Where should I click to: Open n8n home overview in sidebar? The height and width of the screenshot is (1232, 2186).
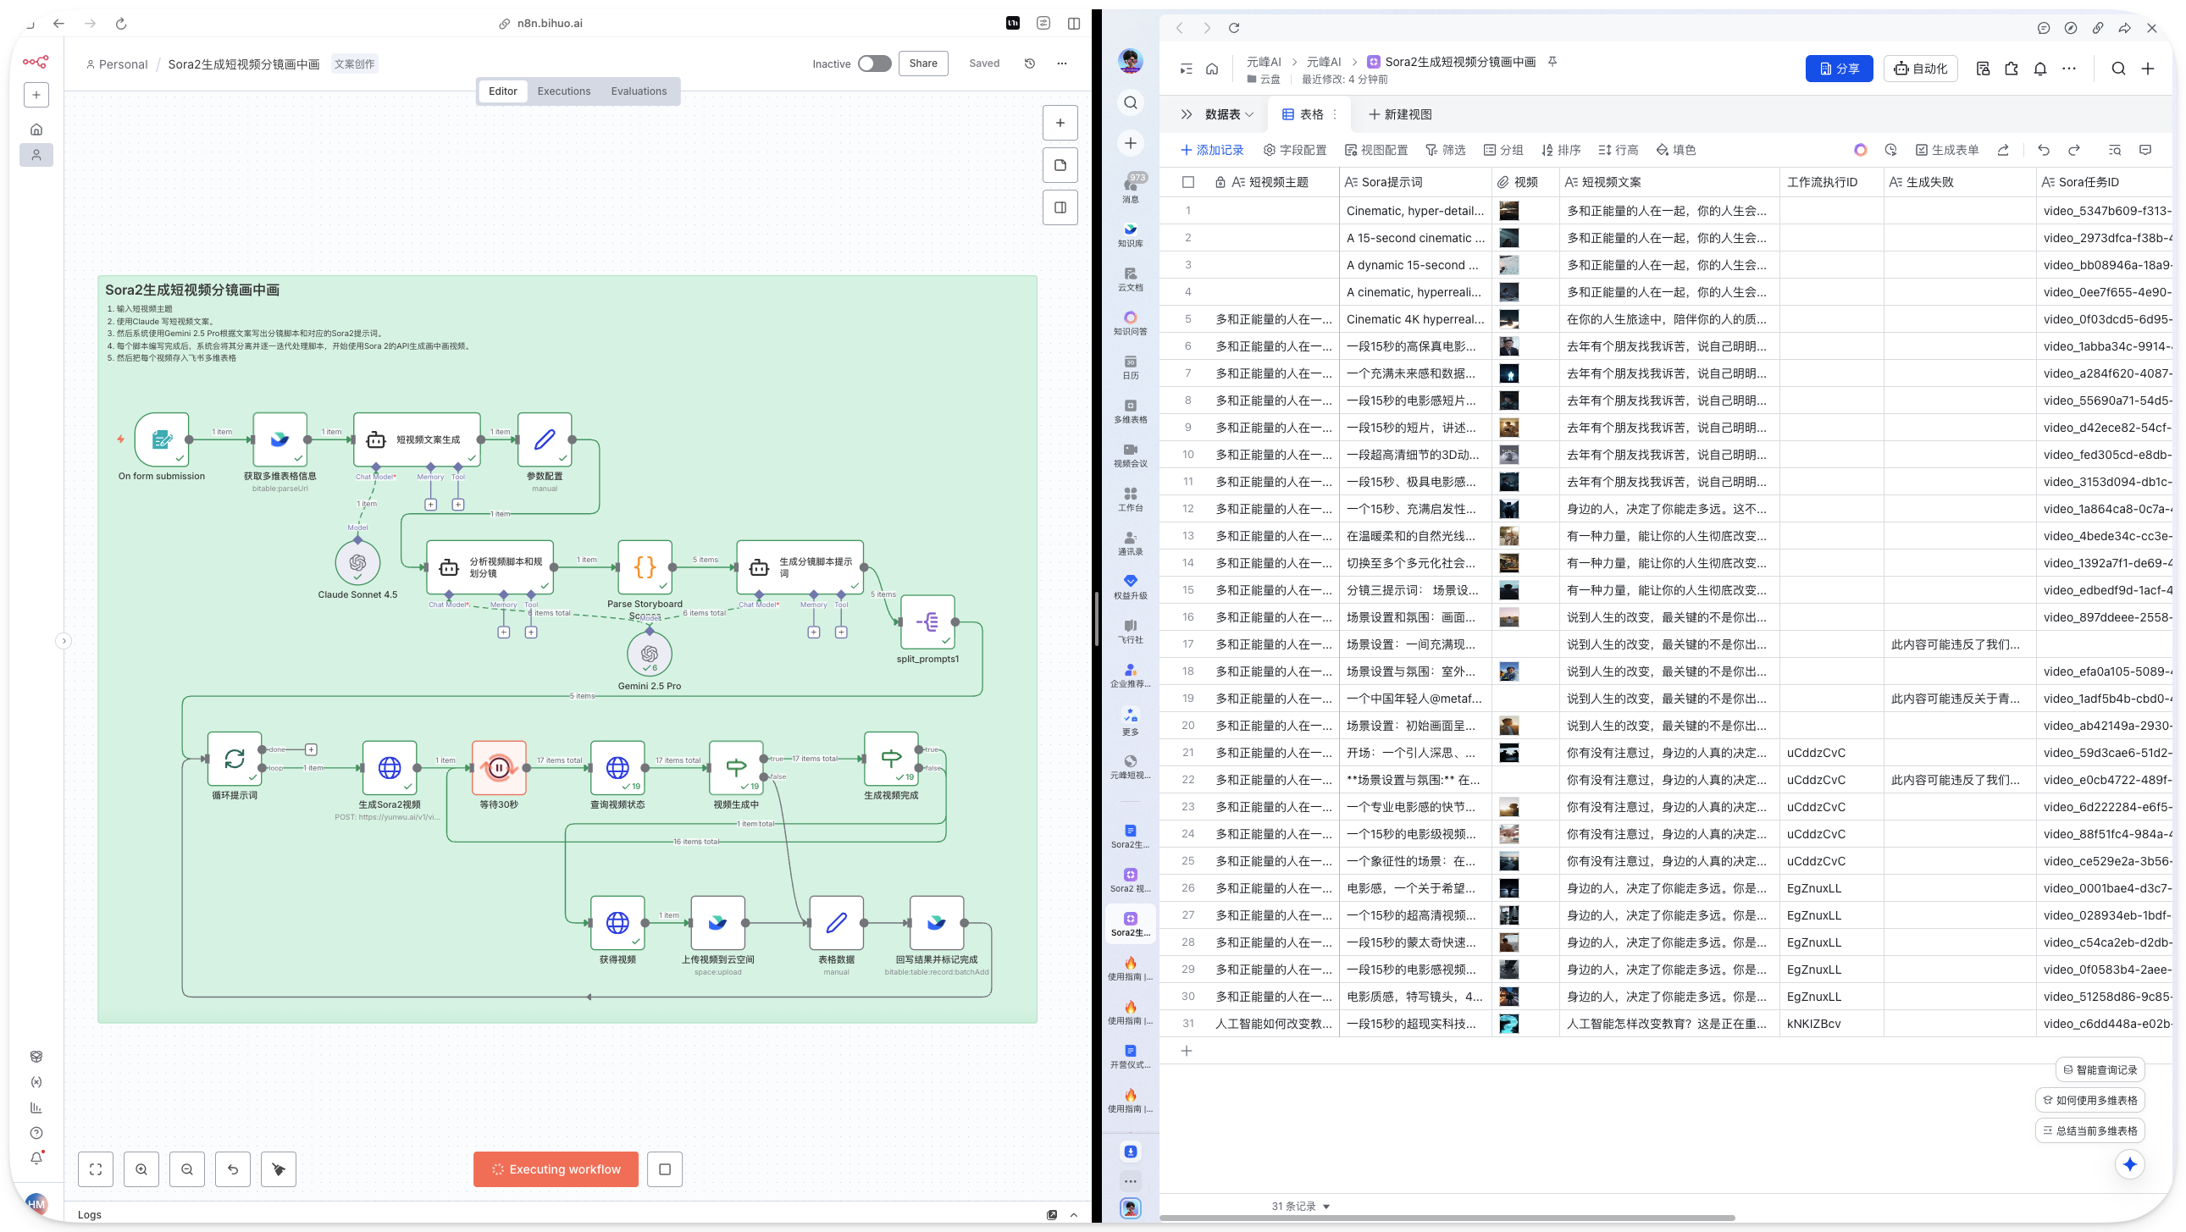point(36,130)
